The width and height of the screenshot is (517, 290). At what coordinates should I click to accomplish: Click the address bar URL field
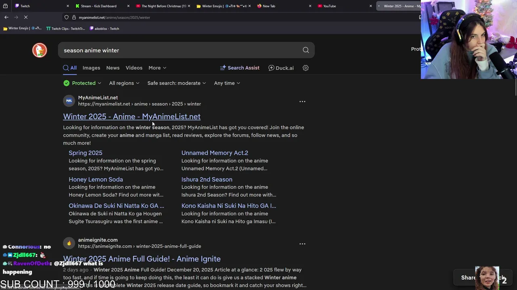[242, 17]
